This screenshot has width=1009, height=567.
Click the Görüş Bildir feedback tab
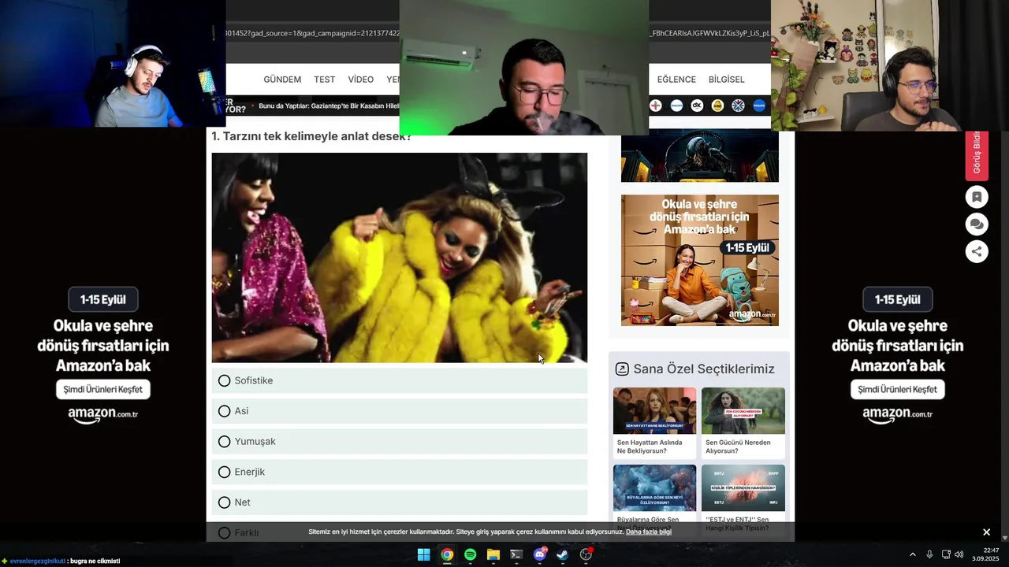[x=977, y=154]
